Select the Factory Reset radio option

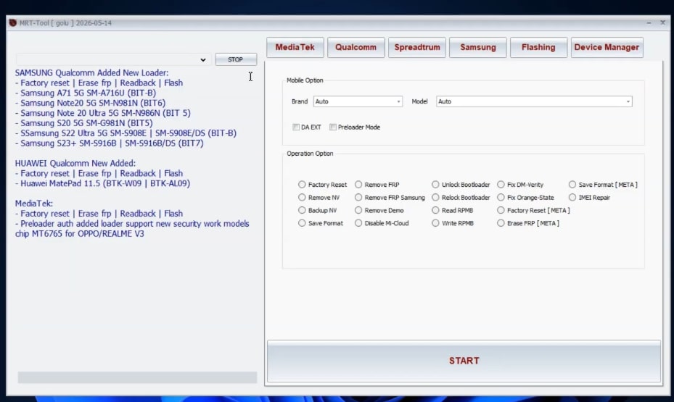pos(302,185)
